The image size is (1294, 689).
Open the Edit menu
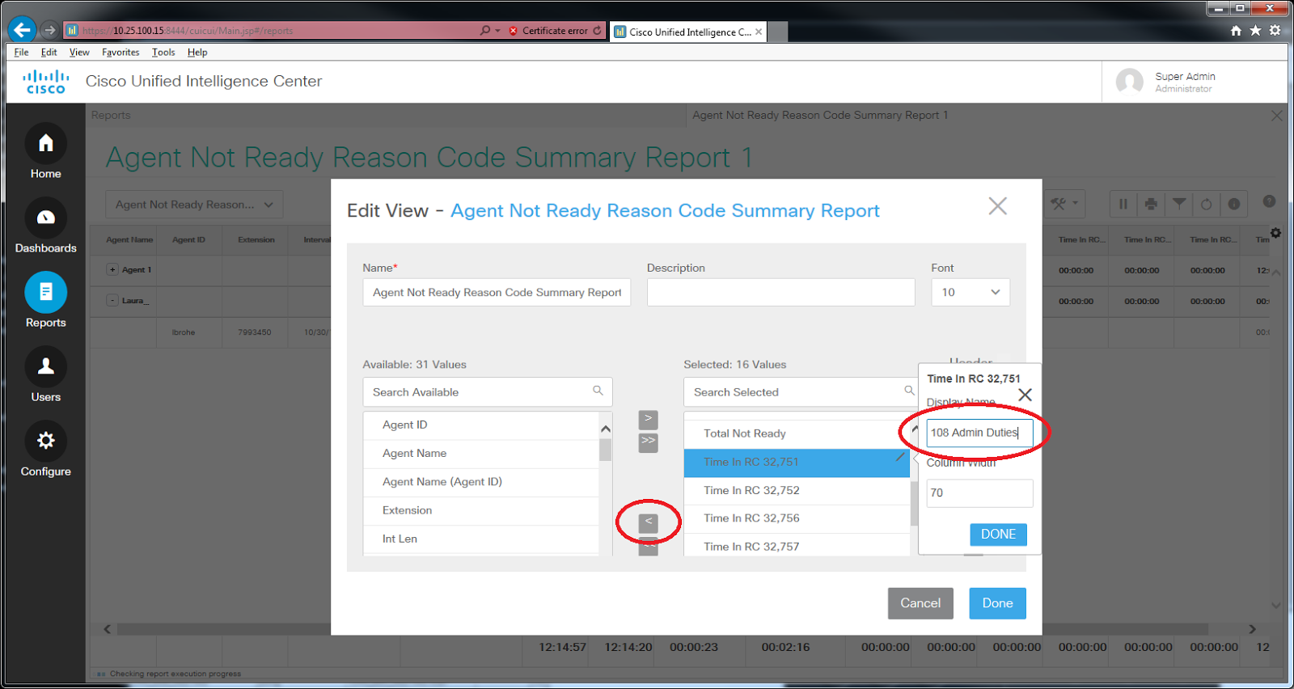click(49, 52)
